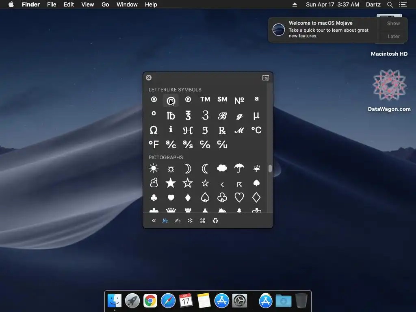Dismiss notification with Later button
The width and height of the screenshot is (416, 312).
coord(393,36)
